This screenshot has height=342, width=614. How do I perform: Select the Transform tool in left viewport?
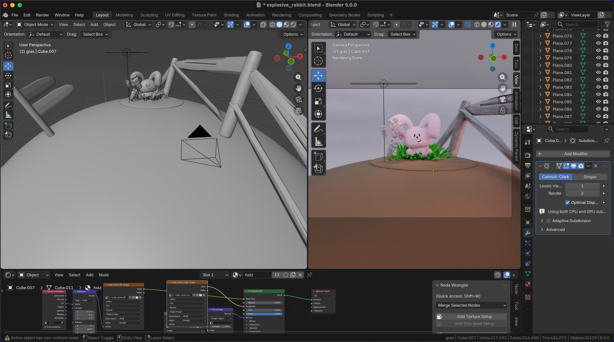[8, 95]
